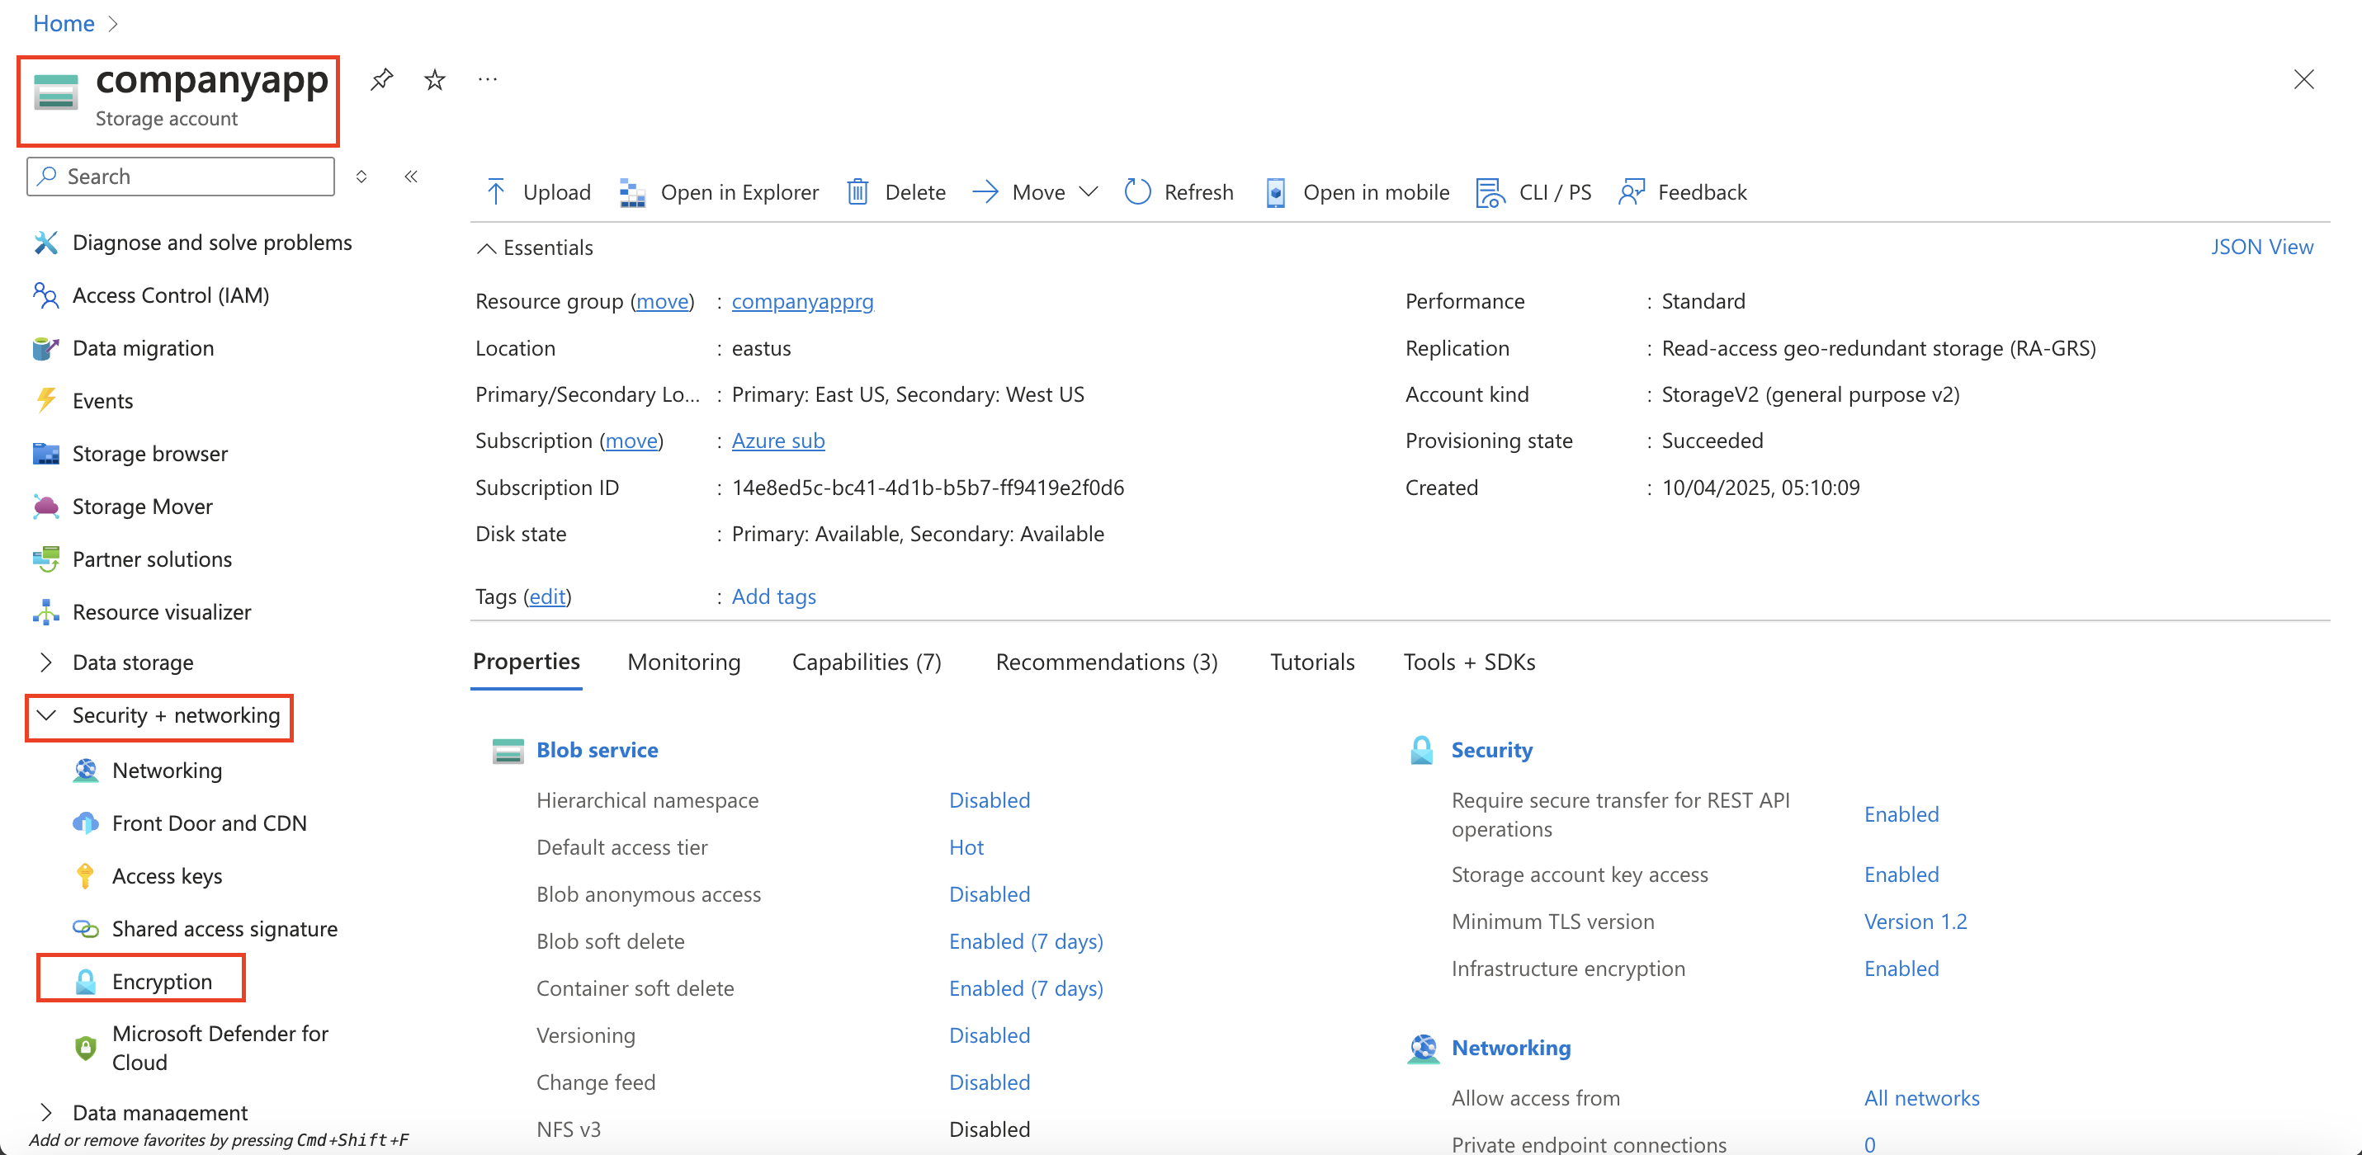Click Enabled for Storage account key access
This screenshot has width=2362, height=1155.
tap(1901, 874)
